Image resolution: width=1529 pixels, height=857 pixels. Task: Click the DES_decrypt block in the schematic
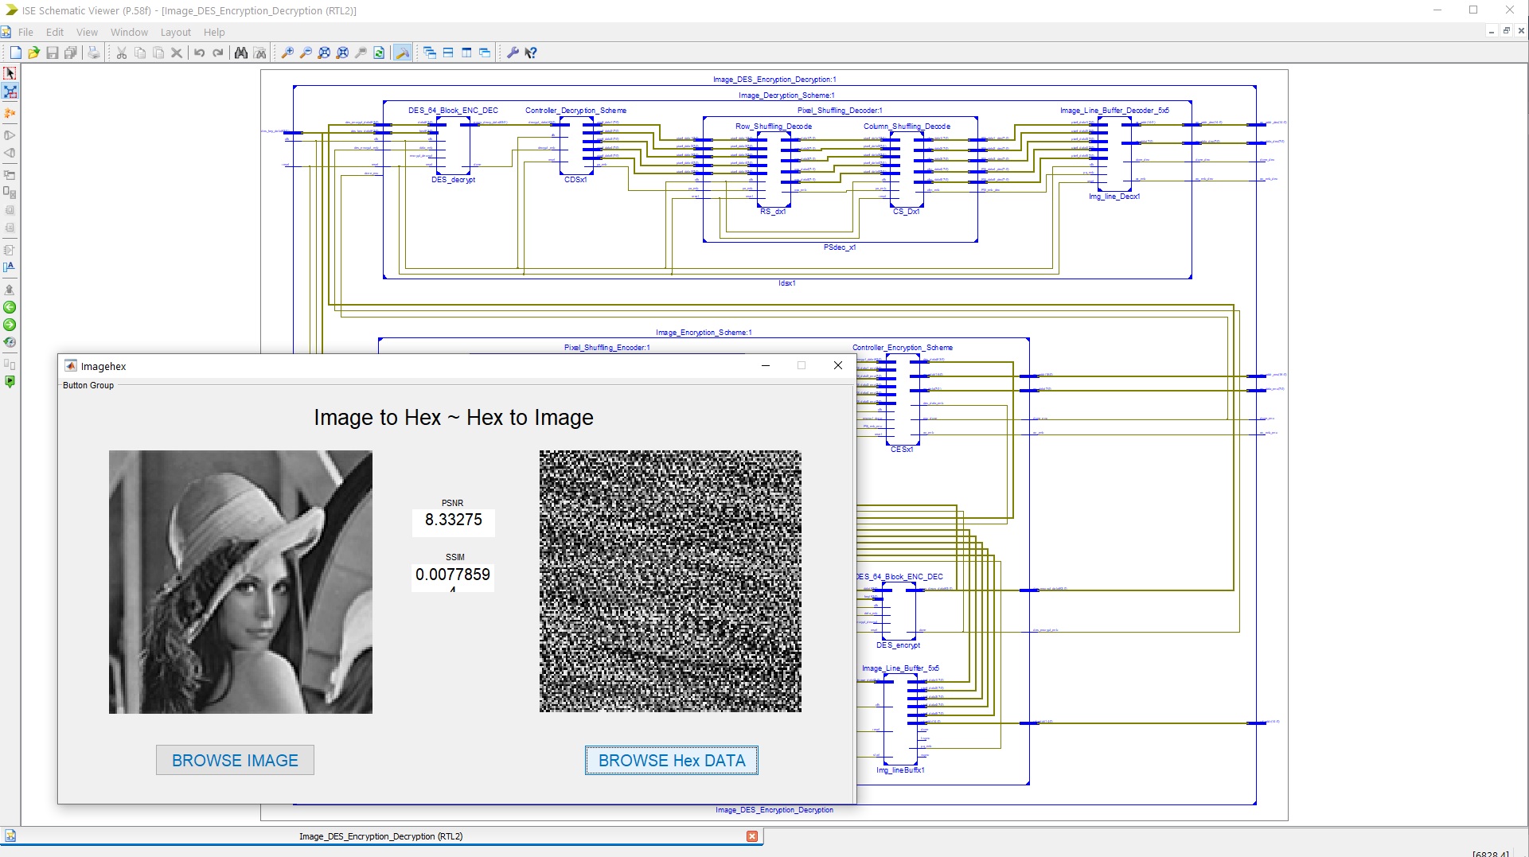click(x=453, y=146)
